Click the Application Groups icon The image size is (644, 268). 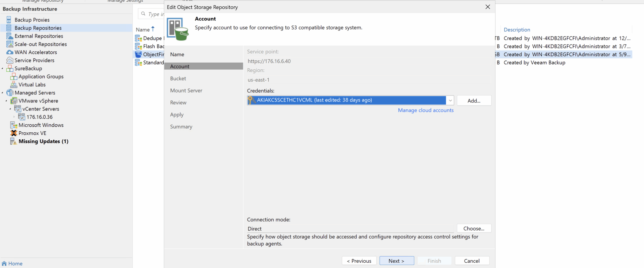[14, 76]
